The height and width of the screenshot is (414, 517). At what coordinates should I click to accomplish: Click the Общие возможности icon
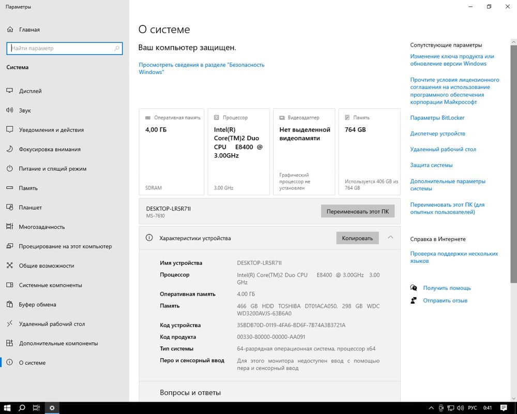coord(9,265)
